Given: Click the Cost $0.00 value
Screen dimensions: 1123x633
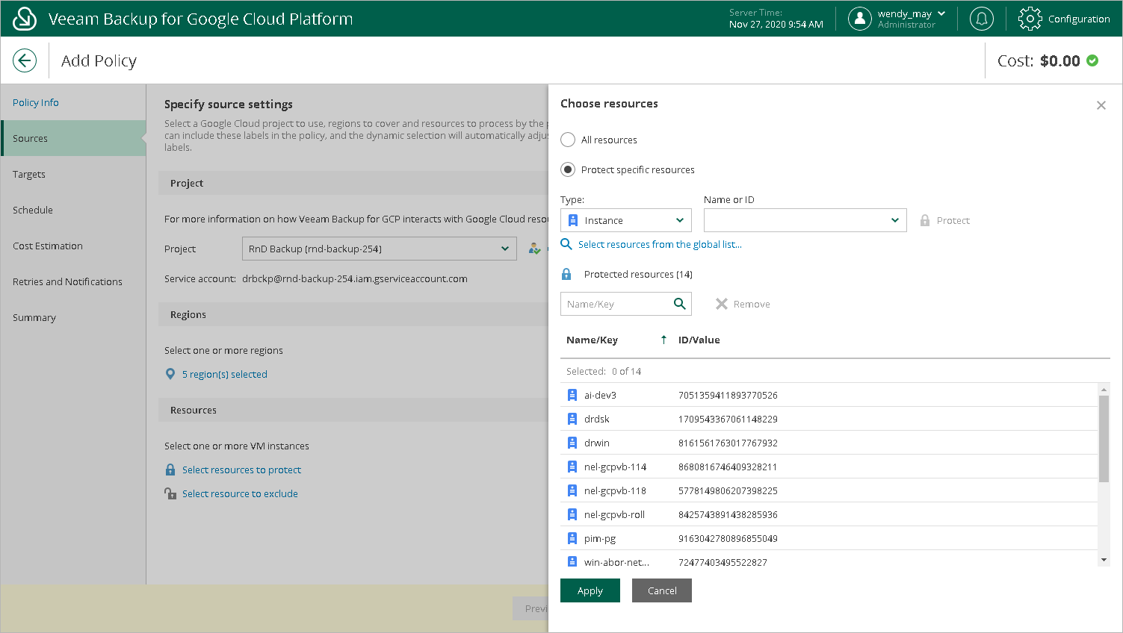Looking at the screenshot, I should [1060, 60].
